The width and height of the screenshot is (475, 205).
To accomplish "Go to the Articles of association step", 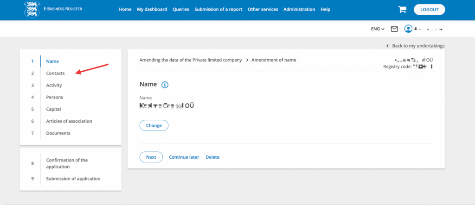I will tap(69, 121).
